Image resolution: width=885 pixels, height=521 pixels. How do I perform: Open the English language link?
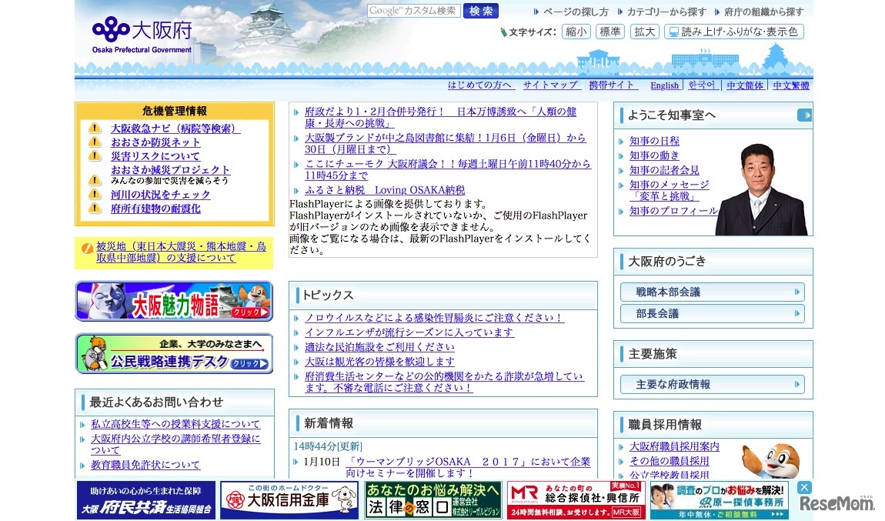[664, 85]
